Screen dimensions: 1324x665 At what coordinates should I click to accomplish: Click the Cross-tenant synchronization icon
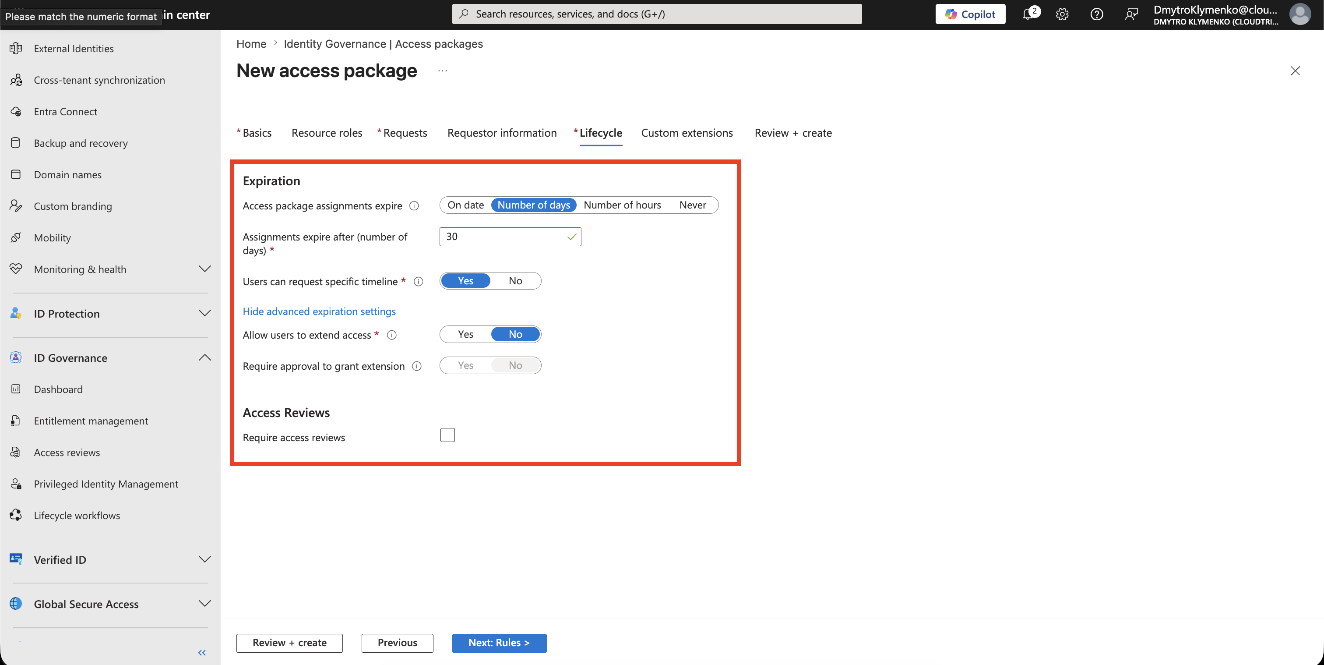(x=16, y=80)
